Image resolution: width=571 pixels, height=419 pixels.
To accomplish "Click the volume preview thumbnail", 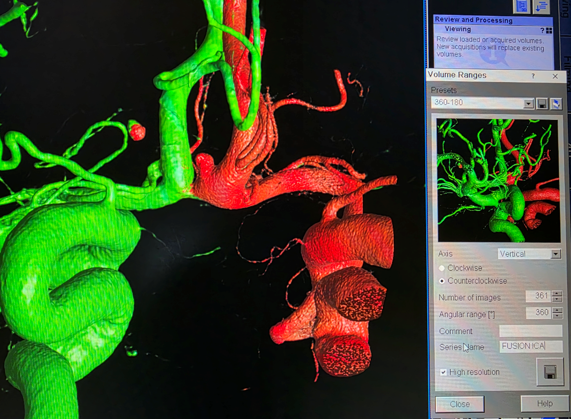I will (x=498, y=180).
